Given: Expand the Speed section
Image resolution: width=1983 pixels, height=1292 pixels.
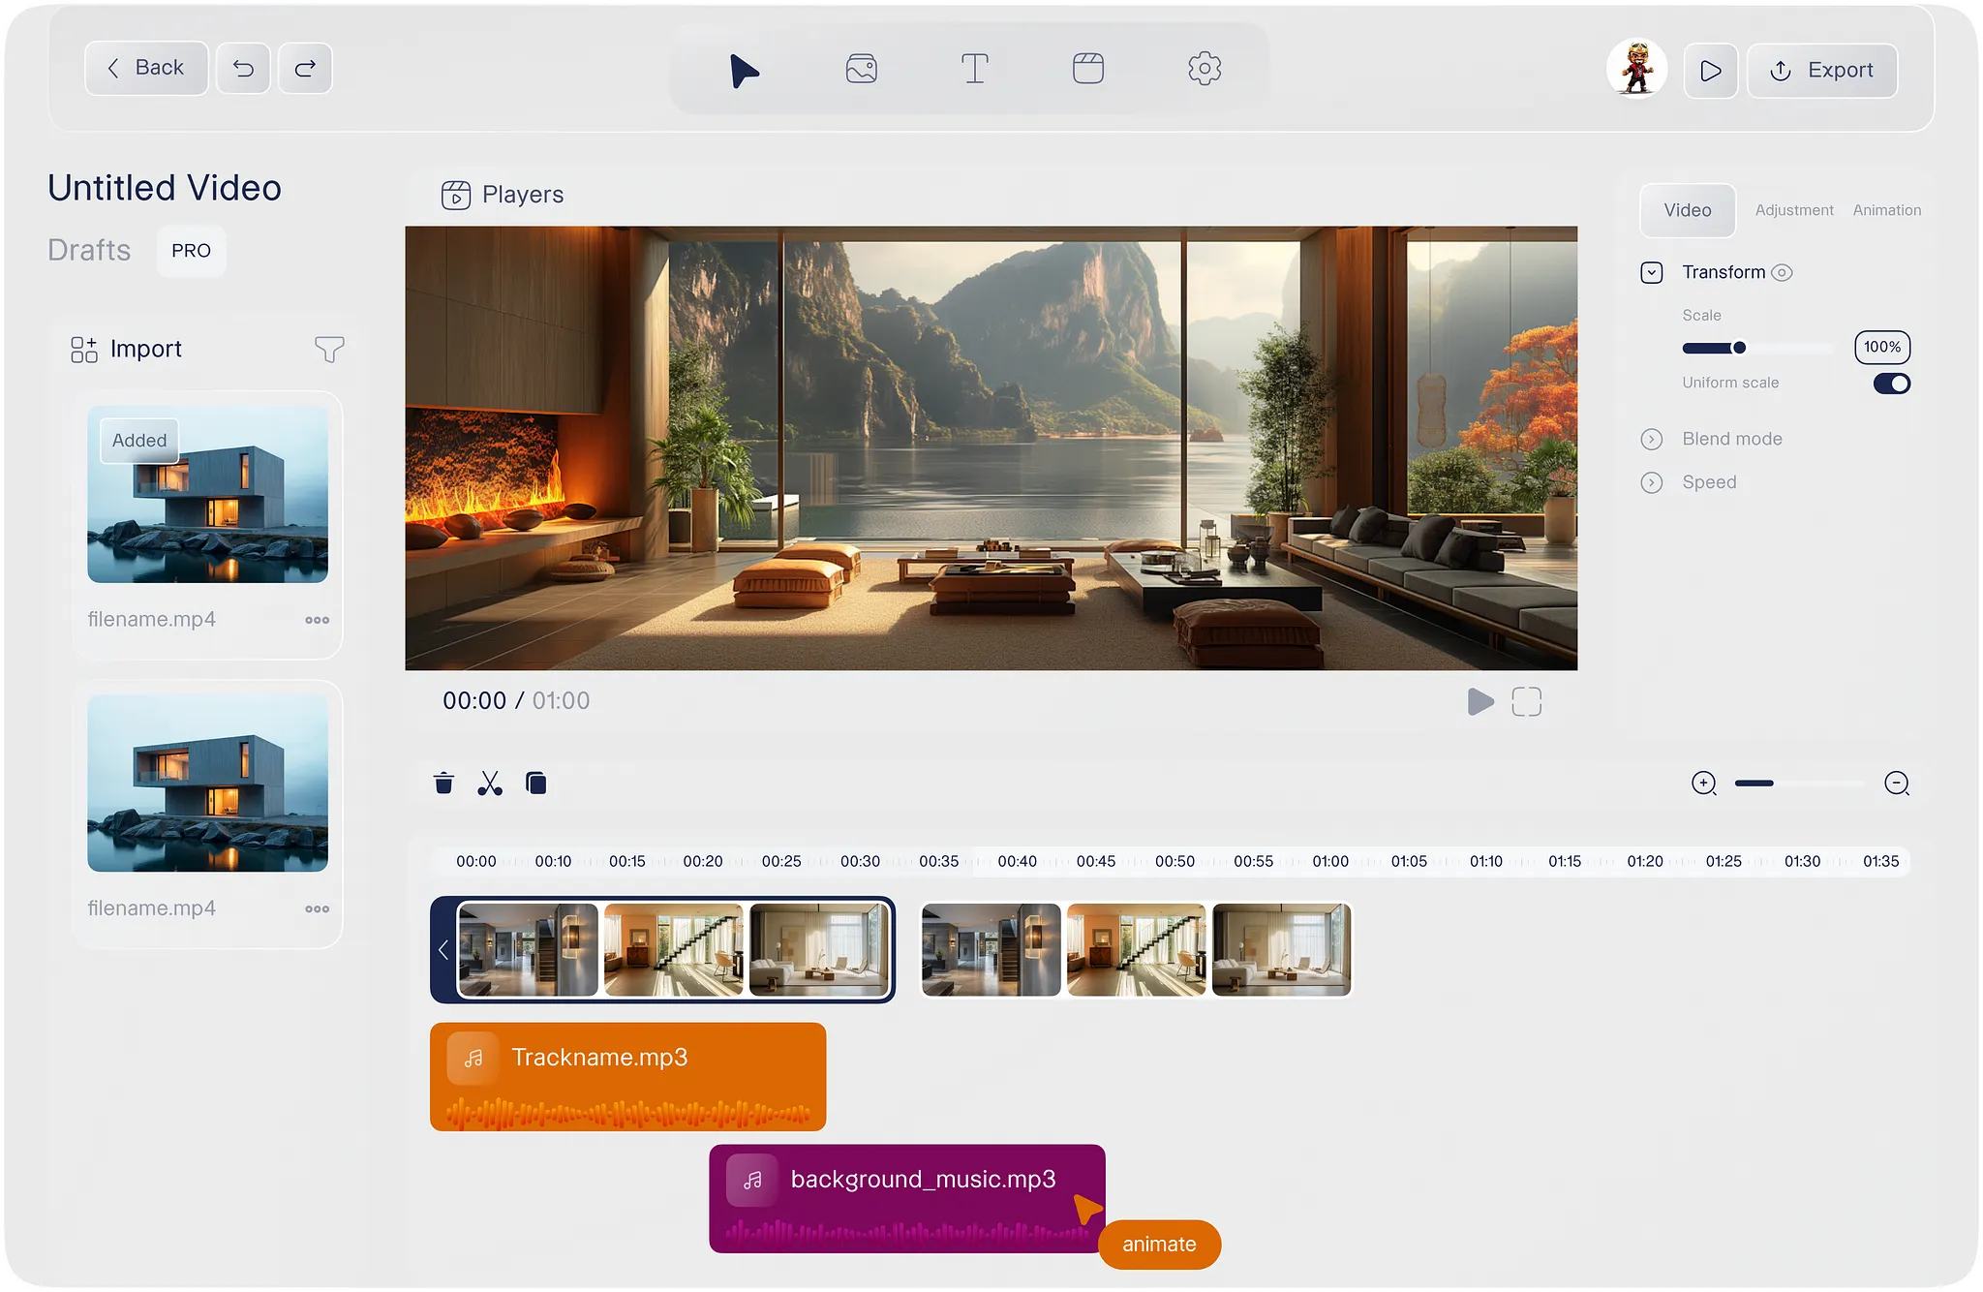Looking at the screenshot, I should (x=1651, y=482).
